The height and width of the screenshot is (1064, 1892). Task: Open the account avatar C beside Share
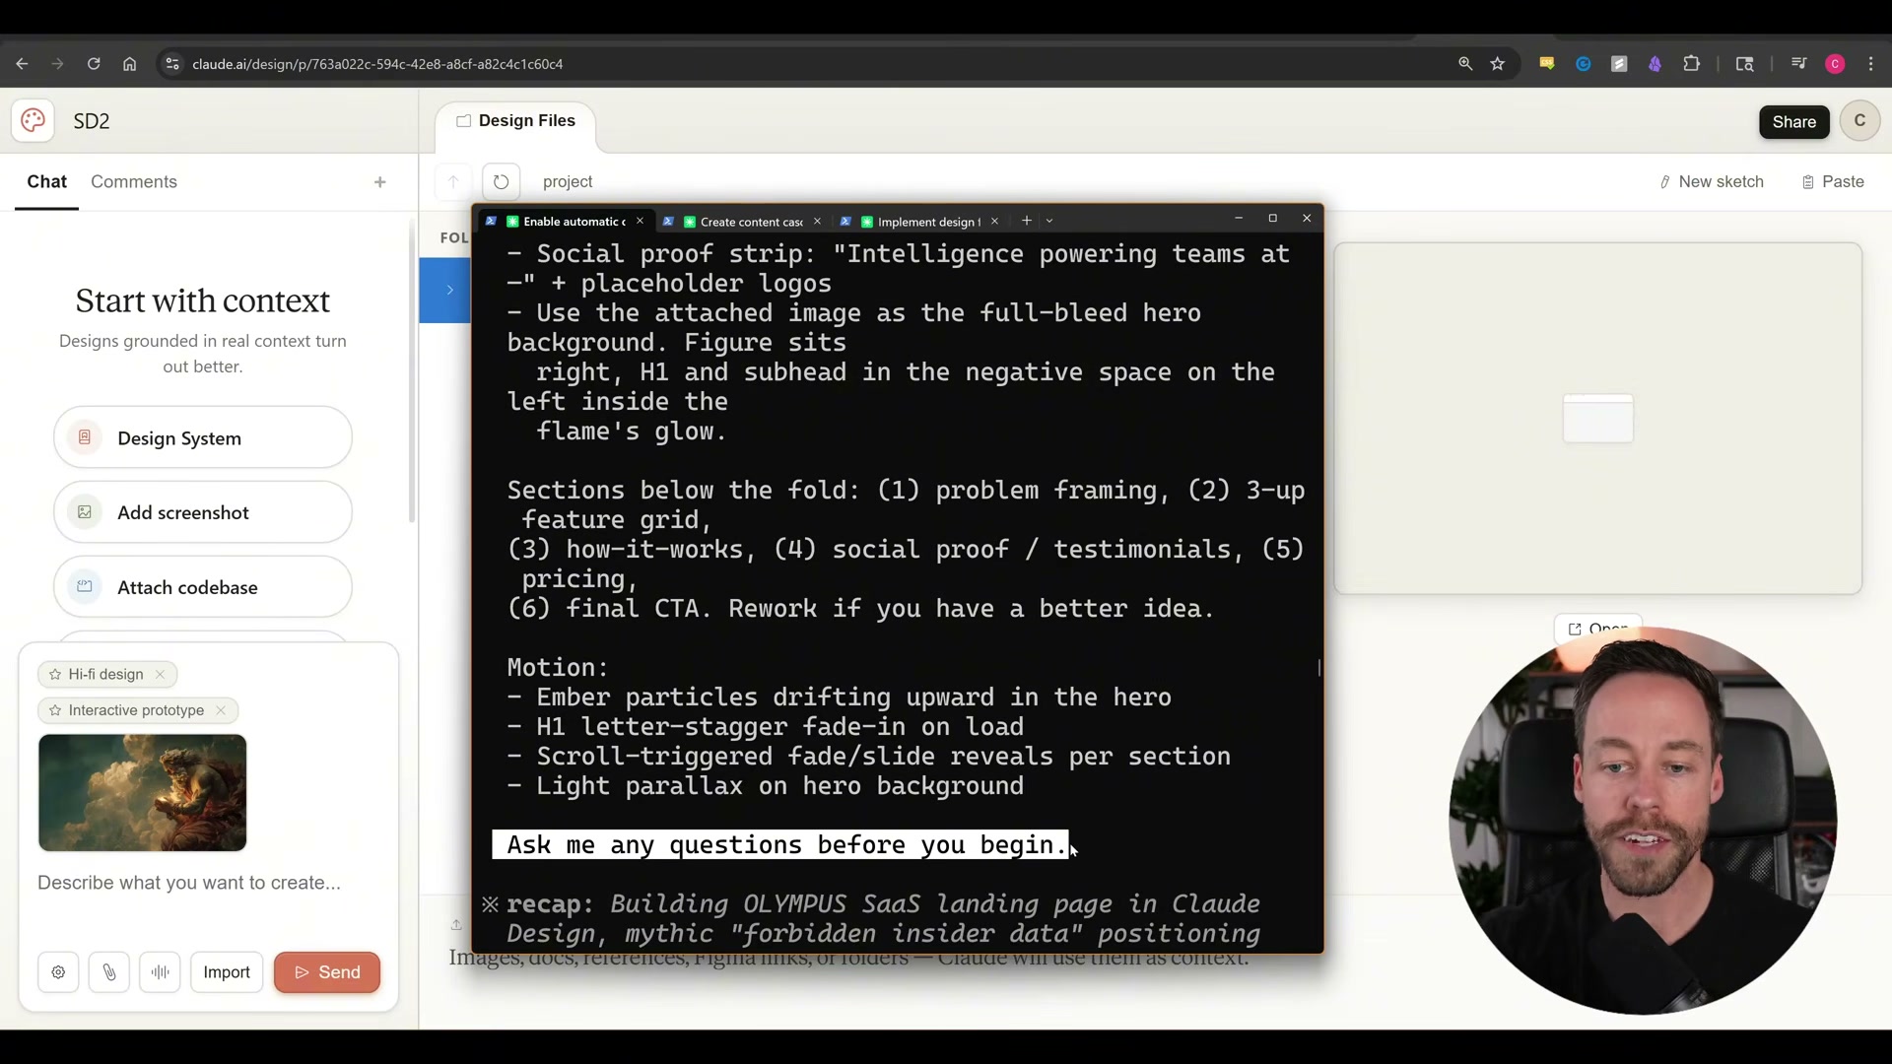tap(1859, 121)
